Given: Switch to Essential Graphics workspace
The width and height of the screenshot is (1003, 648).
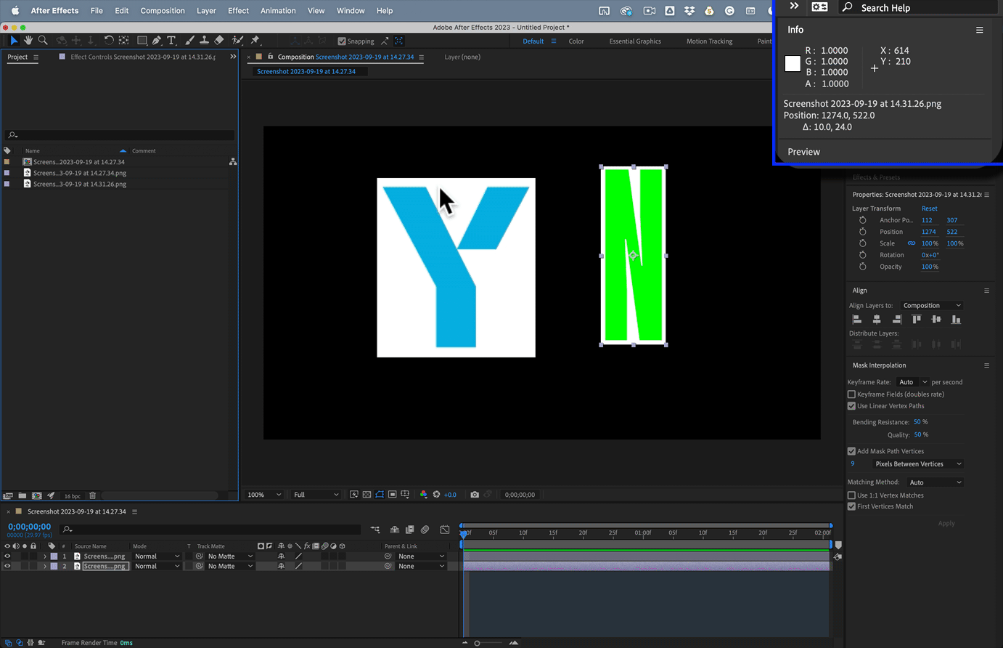Looking at the screenshot, I should [x=635, y=41].
